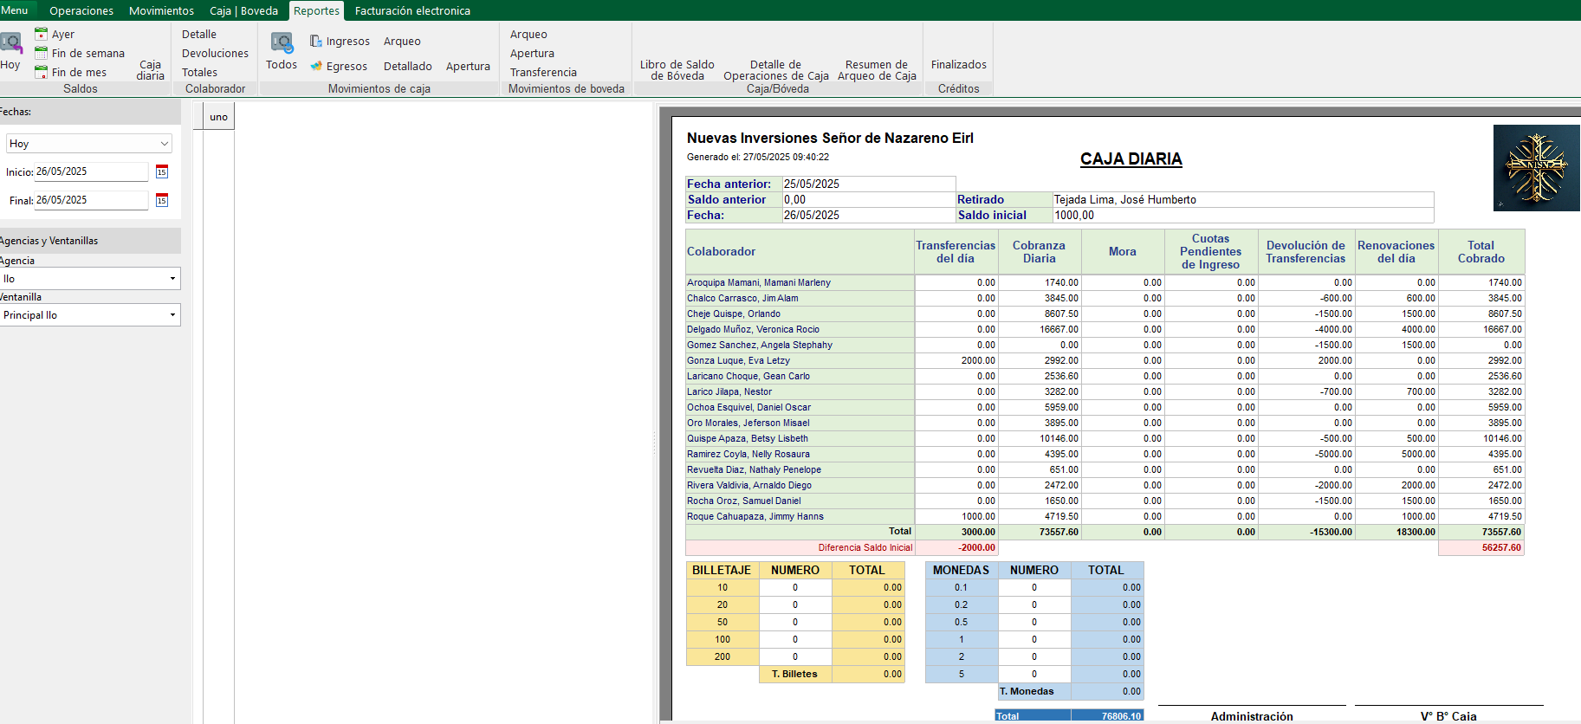Click Libro de Saldo de Bóveda

(677, 70)
